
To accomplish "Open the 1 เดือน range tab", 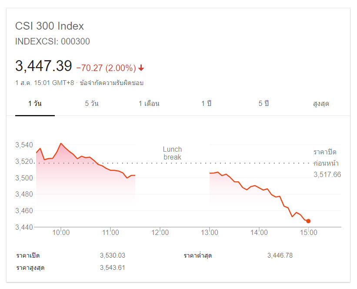I will [x=149, y=104].
